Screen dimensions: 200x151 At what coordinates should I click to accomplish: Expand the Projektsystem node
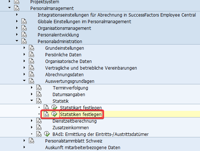point(9,1)
